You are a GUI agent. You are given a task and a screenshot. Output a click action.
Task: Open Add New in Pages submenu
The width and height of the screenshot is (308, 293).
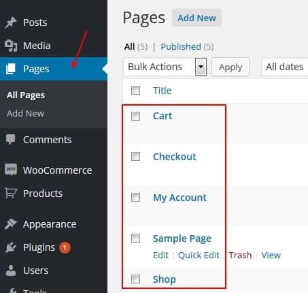click(25, 113)
